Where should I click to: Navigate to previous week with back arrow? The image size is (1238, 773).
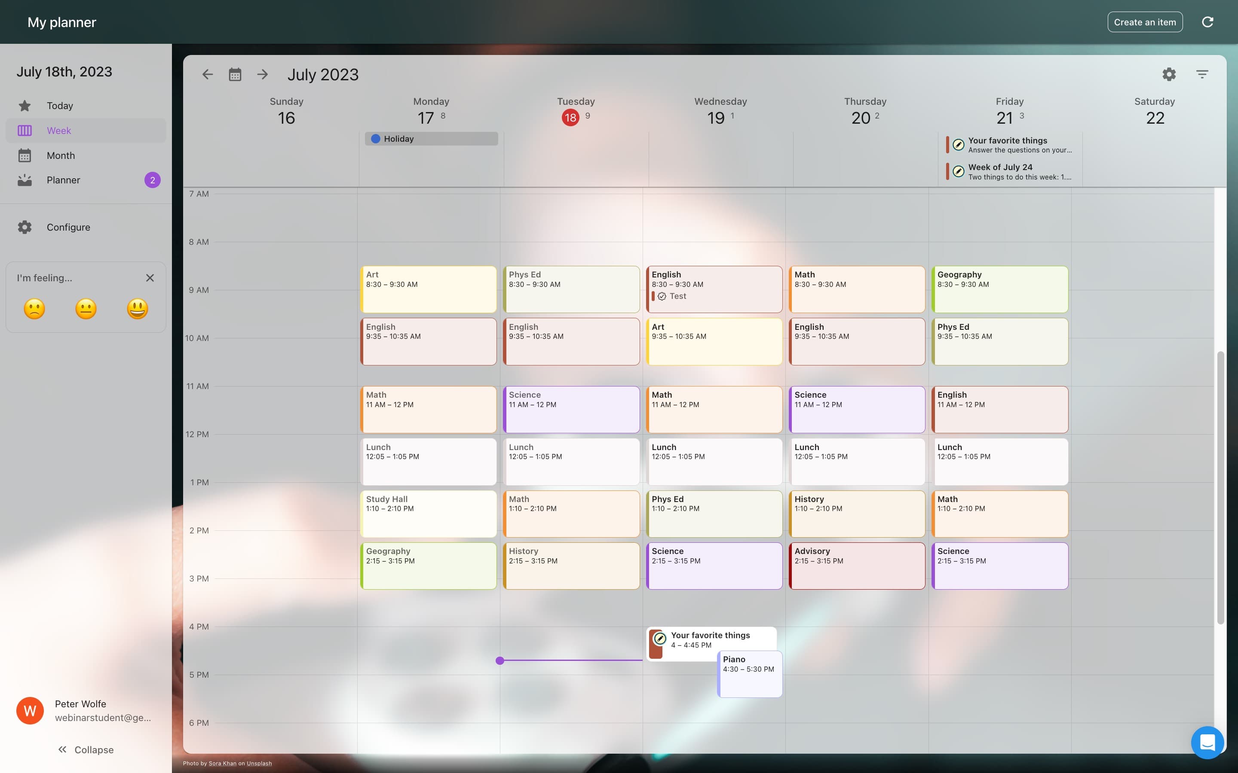point(207,74)
